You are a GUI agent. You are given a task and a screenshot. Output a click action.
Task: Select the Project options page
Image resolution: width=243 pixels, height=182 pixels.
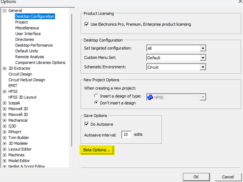click(x=21, y=22)
